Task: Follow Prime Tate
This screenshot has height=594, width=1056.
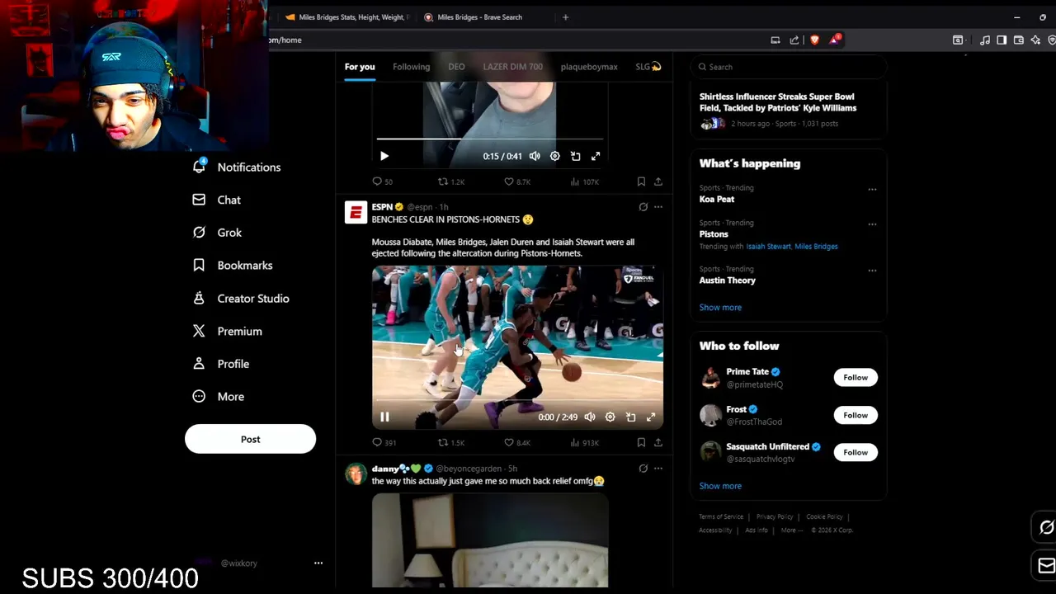Action: pos(856,377)
